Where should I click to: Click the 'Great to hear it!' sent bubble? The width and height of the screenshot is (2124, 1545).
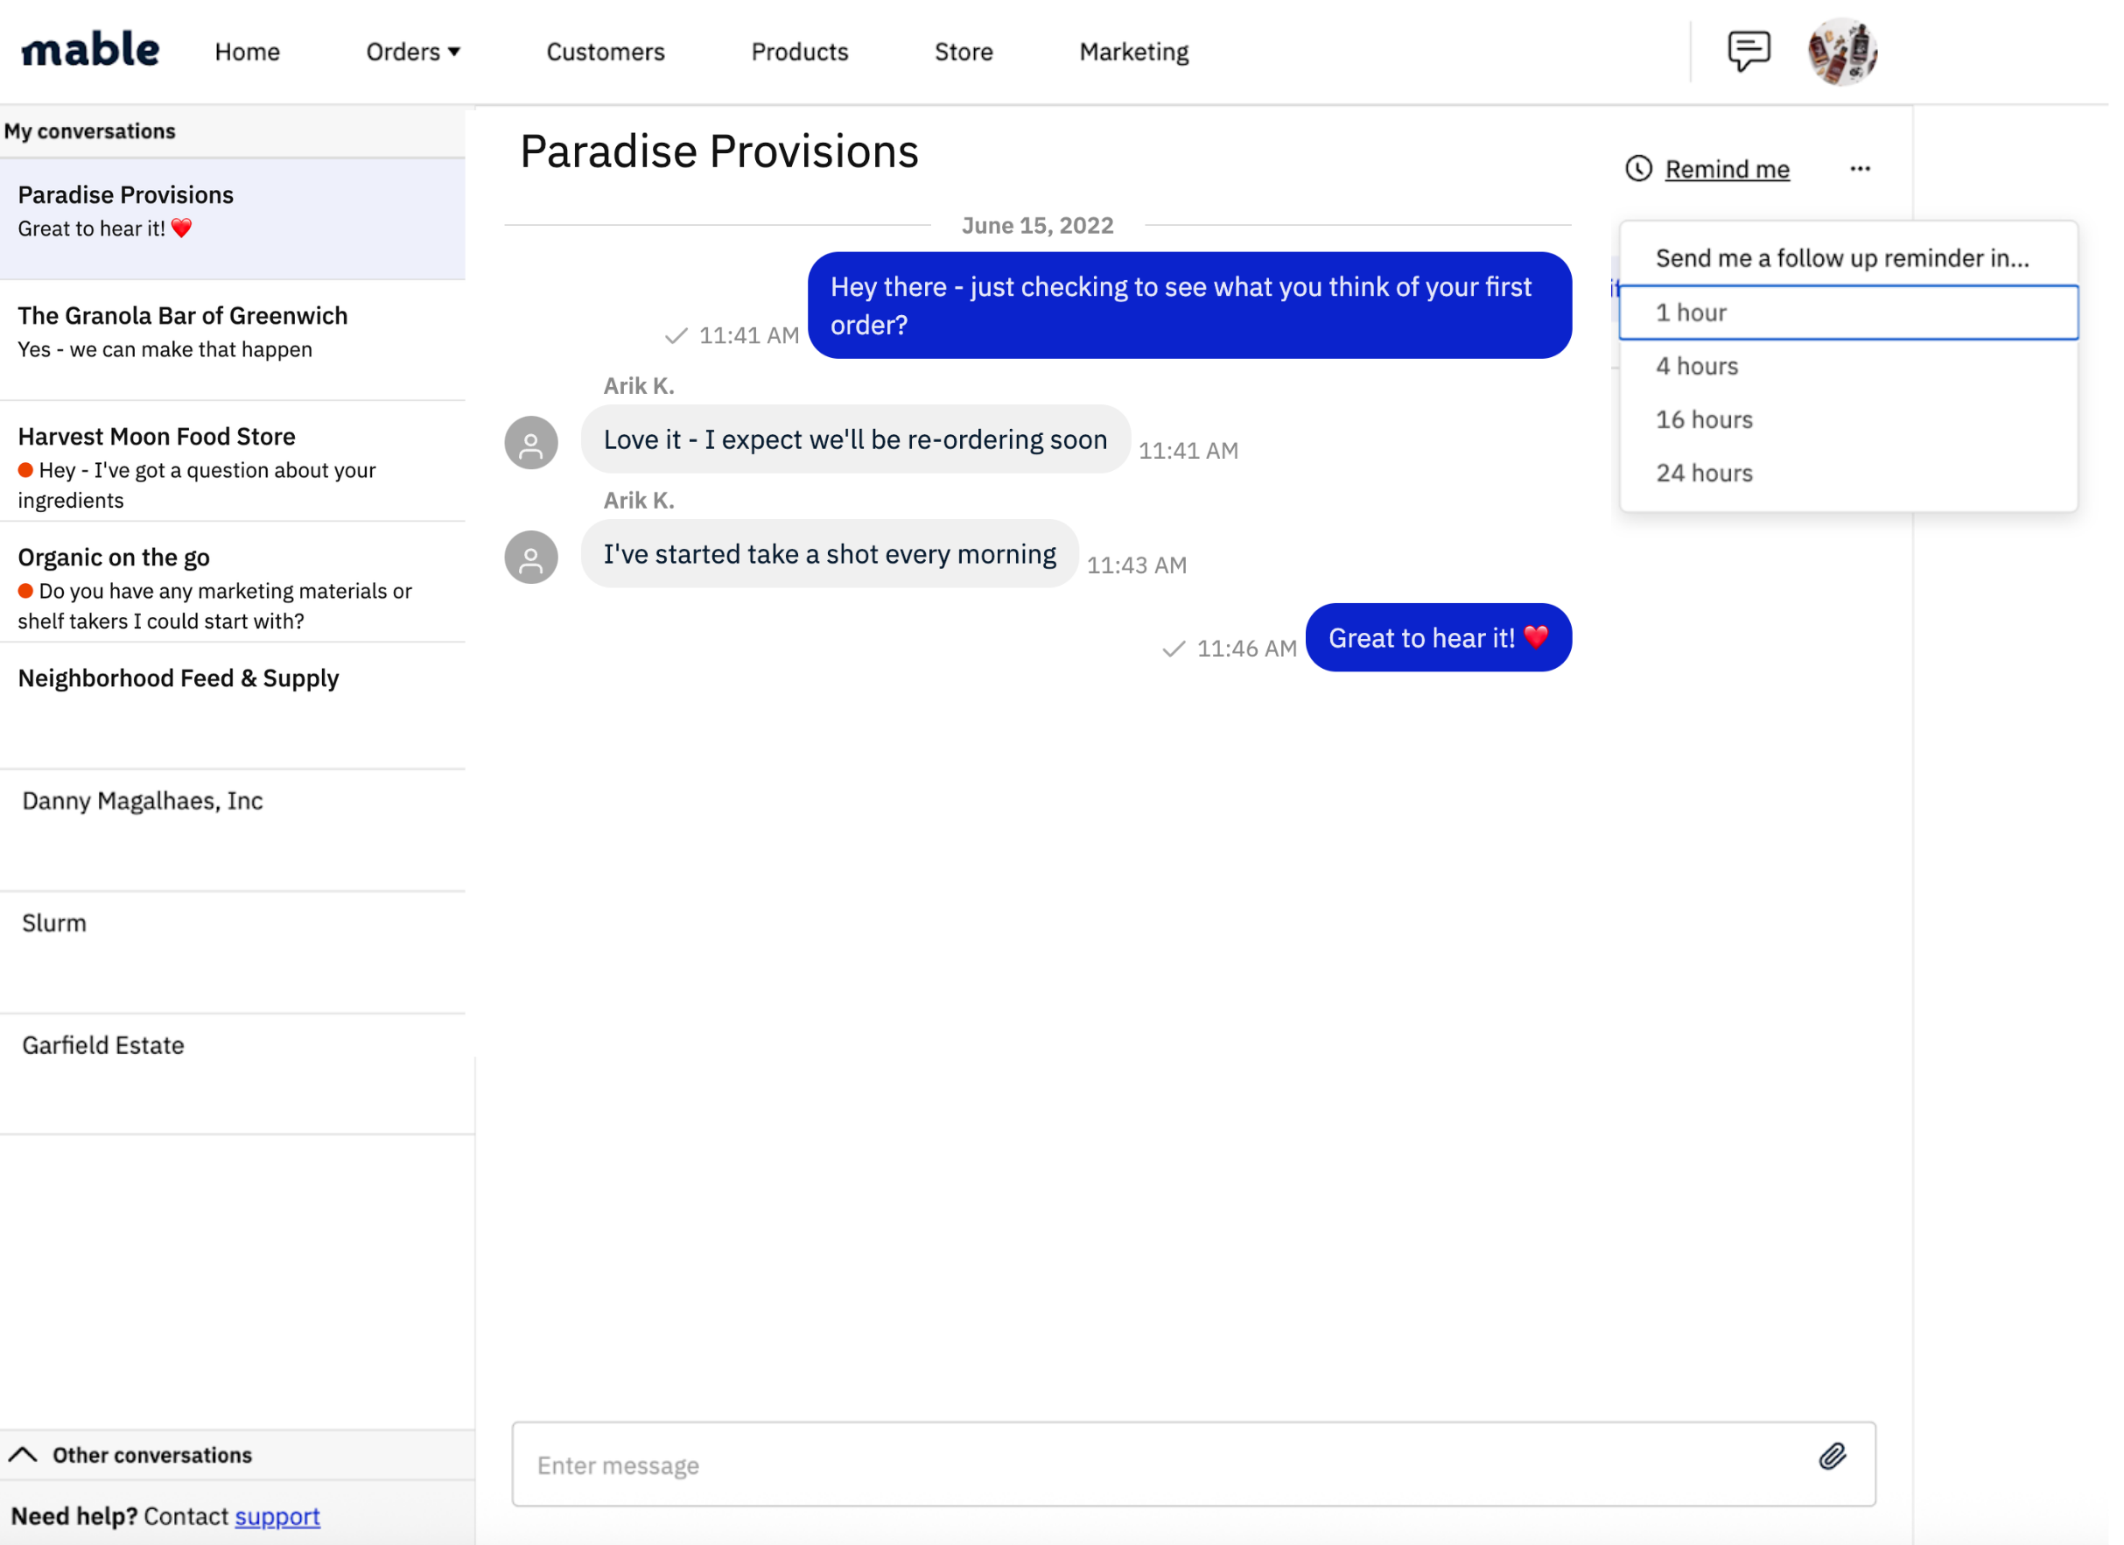click(x=1439, y=638)
